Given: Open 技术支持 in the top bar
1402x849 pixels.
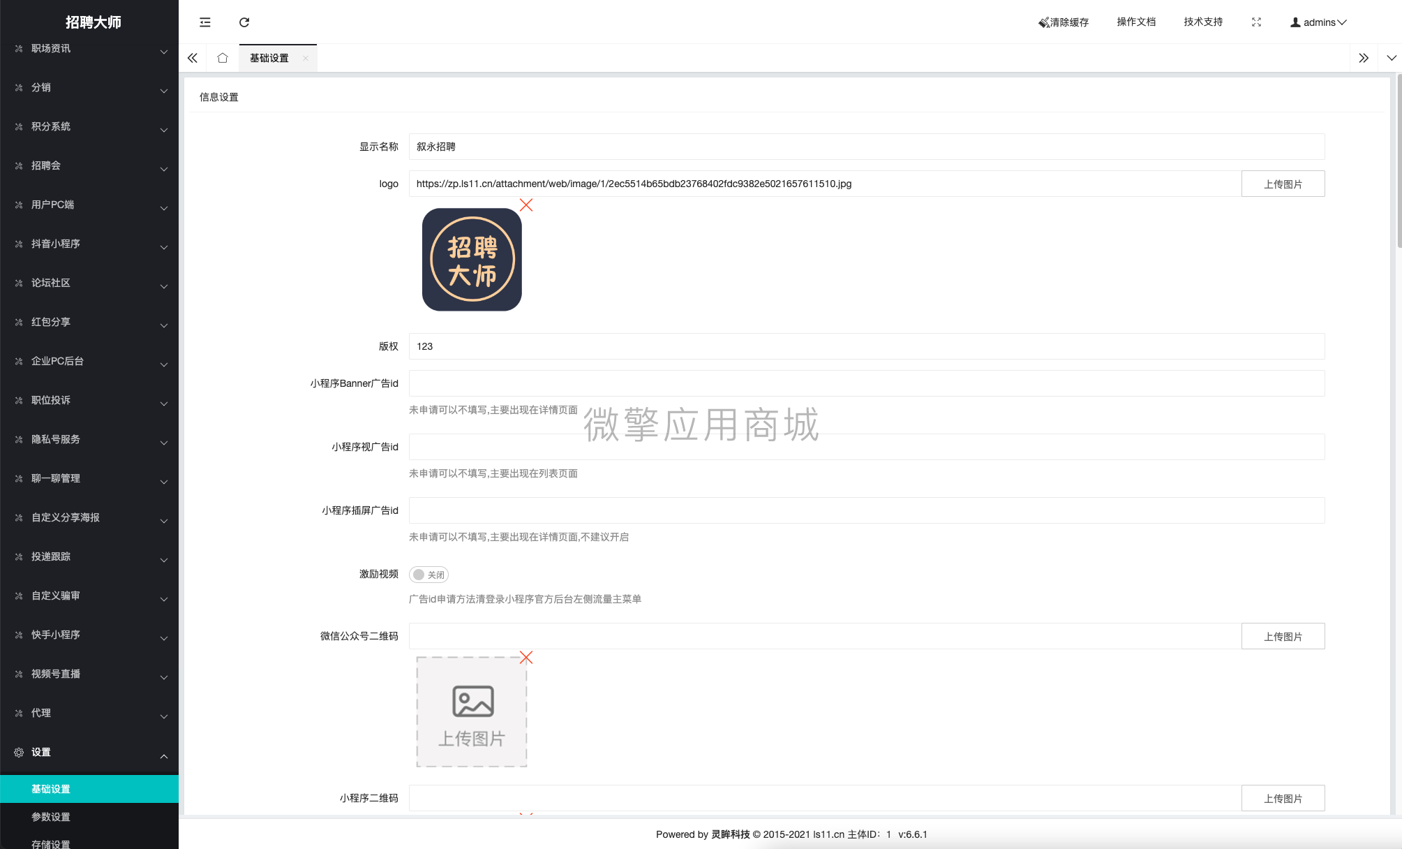Looking at the screenshot, I should [1203, 22].
